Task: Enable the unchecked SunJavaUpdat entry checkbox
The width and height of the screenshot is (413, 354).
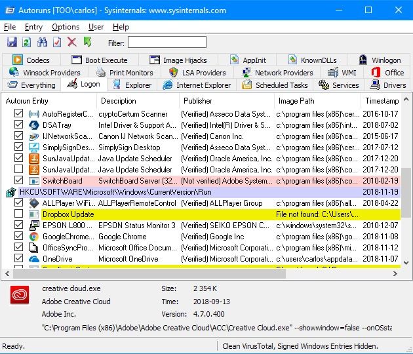Action: click(18, 169)
